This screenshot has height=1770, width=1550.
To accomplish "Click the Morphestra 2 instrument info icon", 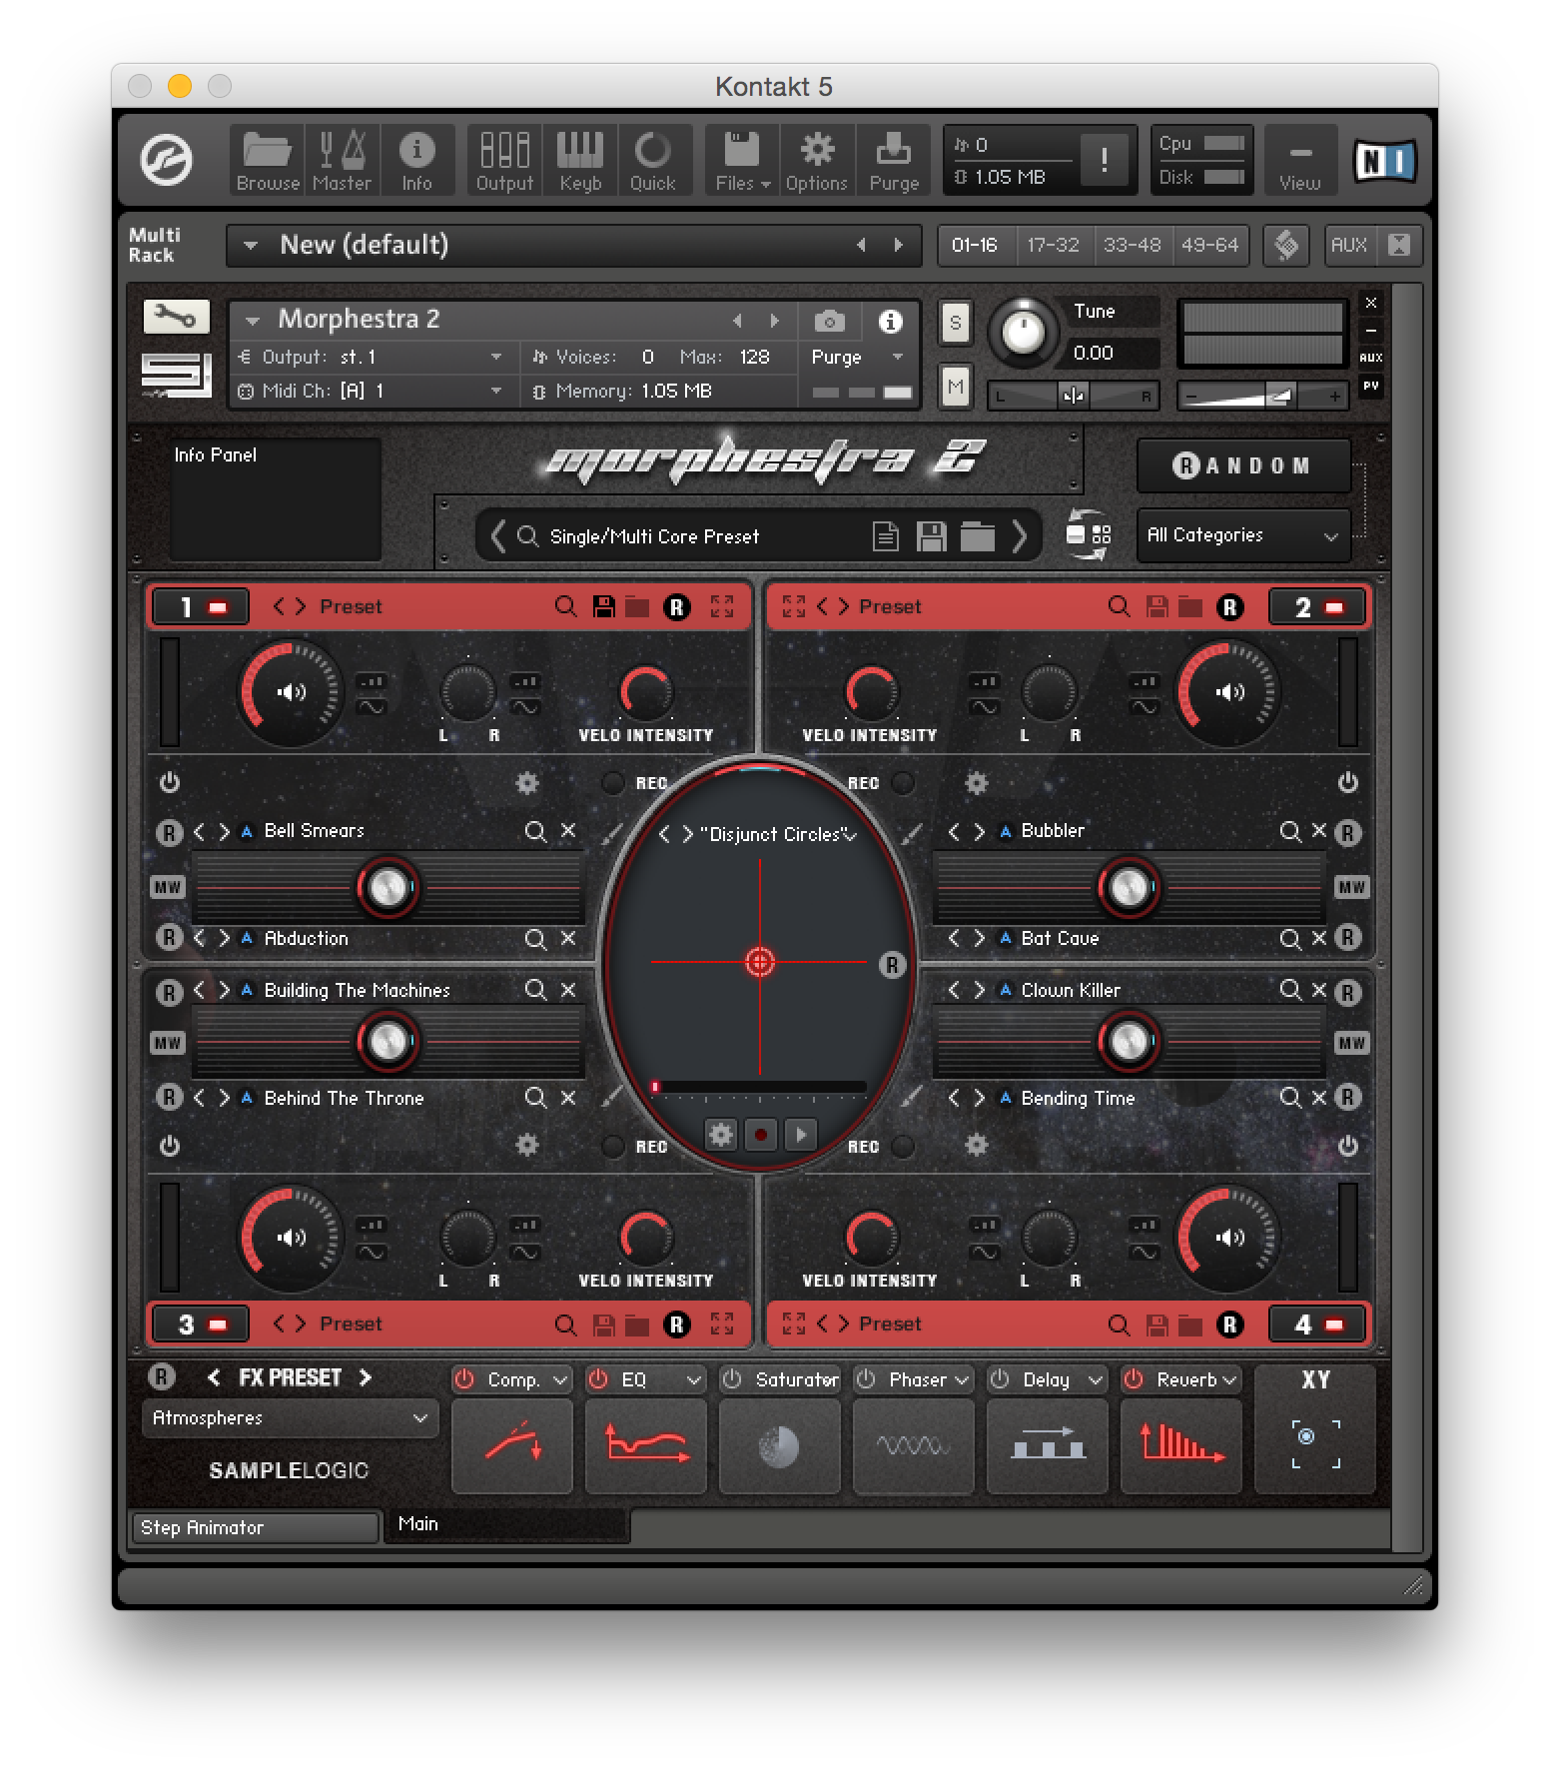I will coord(890,322).
